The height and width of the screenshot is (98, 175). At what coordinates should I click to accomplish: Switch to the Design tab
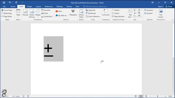click(30, 7)
